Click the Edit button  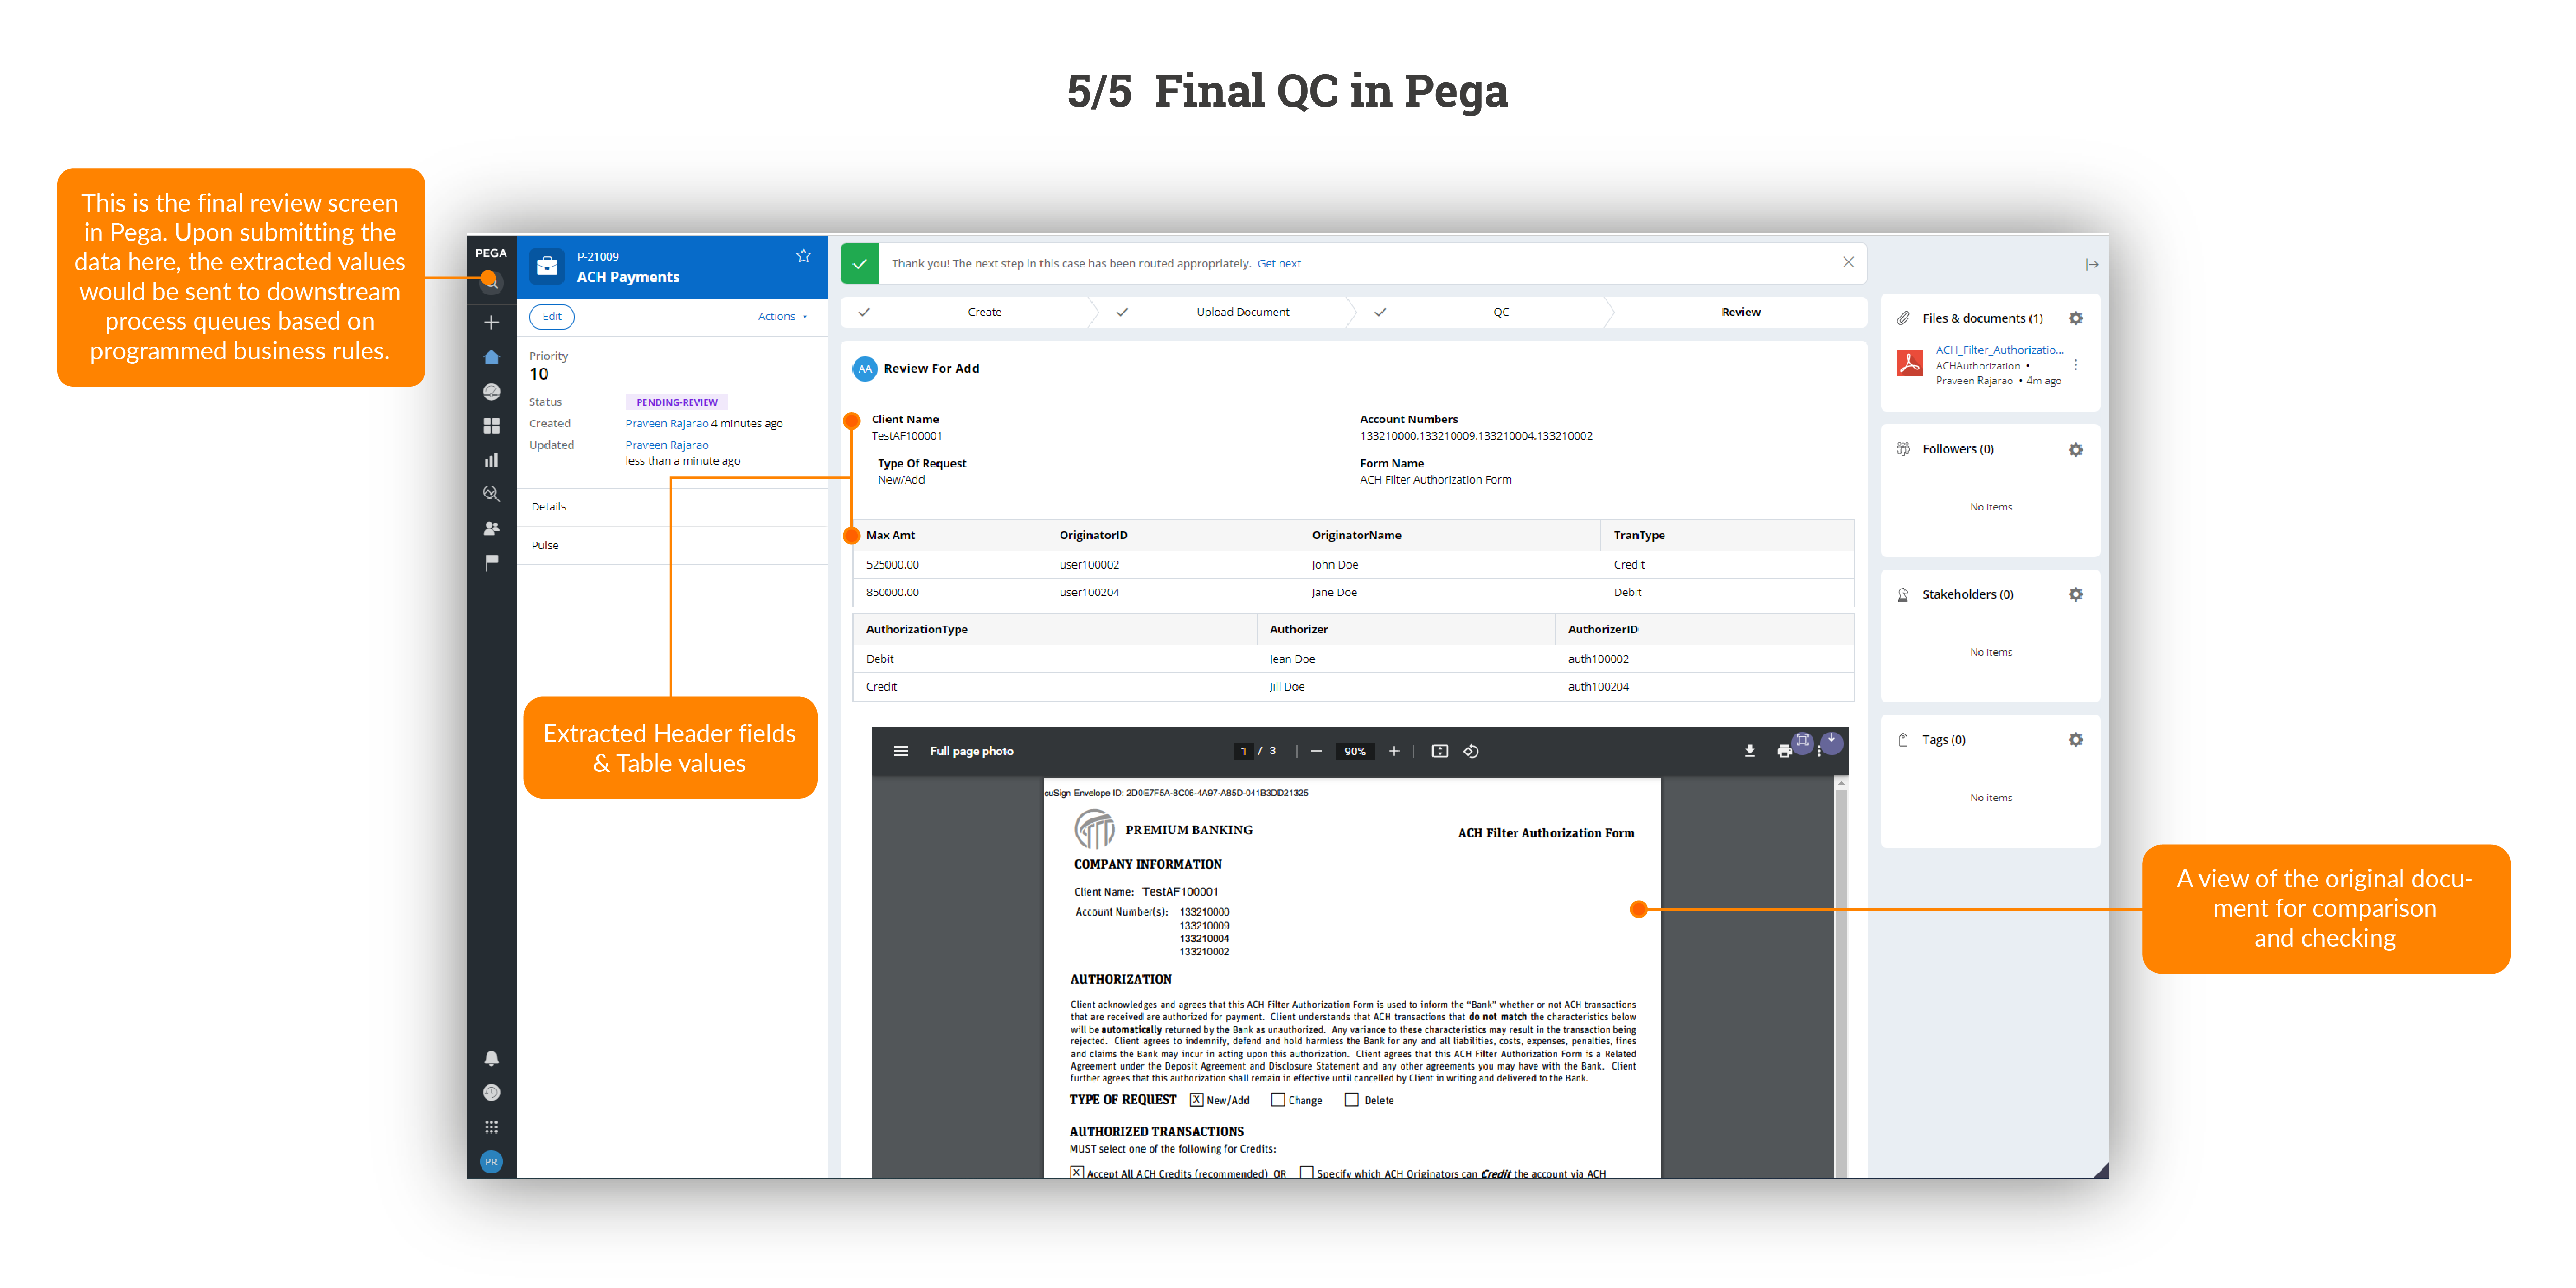pyautogui.click(x=552, y=316)
